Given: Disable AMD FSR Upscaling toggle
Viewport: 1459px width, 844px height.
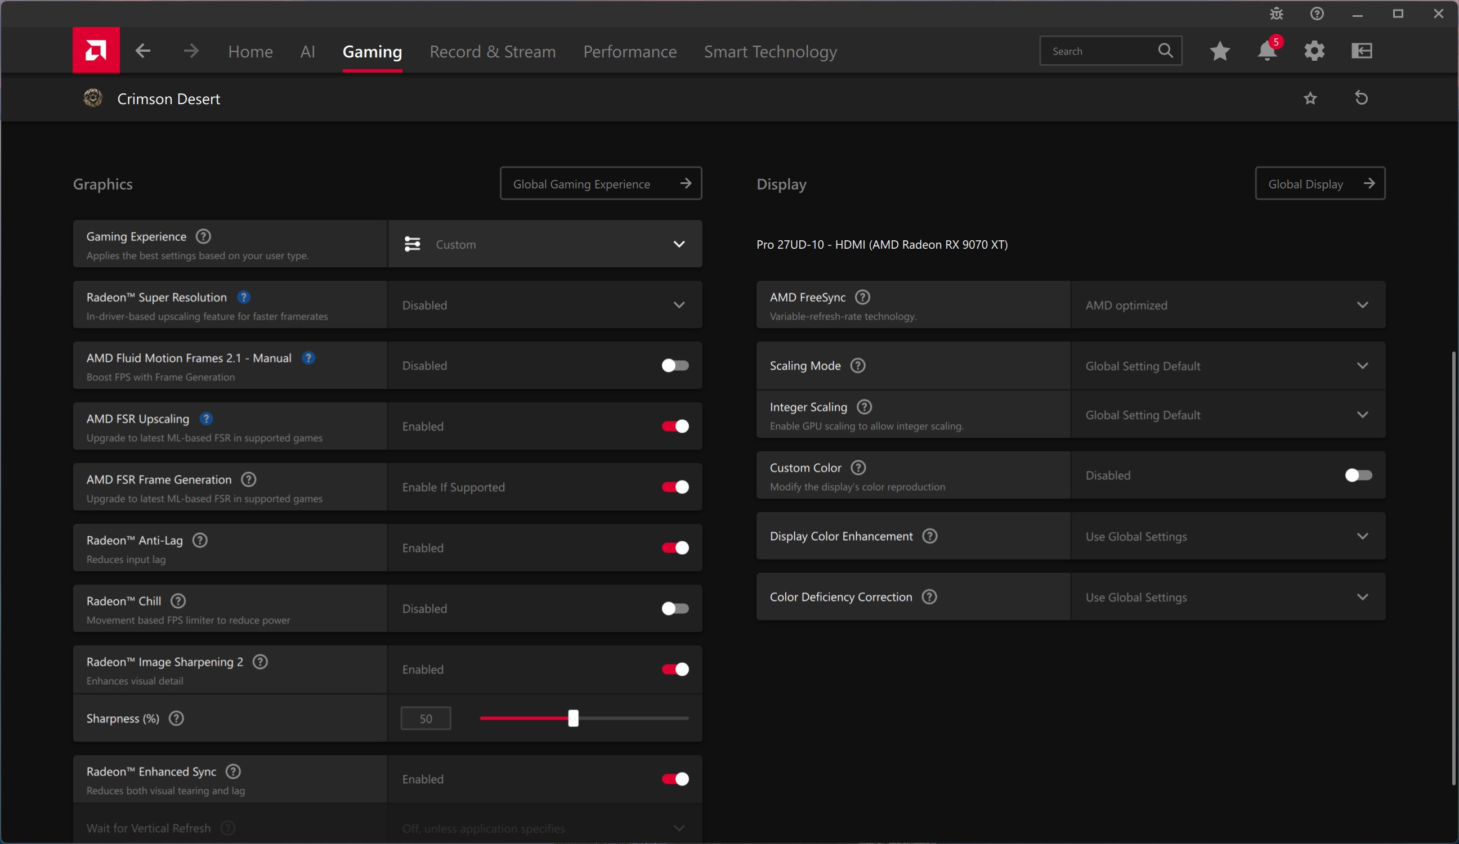Looking at the screenshot, I should tap(675, 426).
